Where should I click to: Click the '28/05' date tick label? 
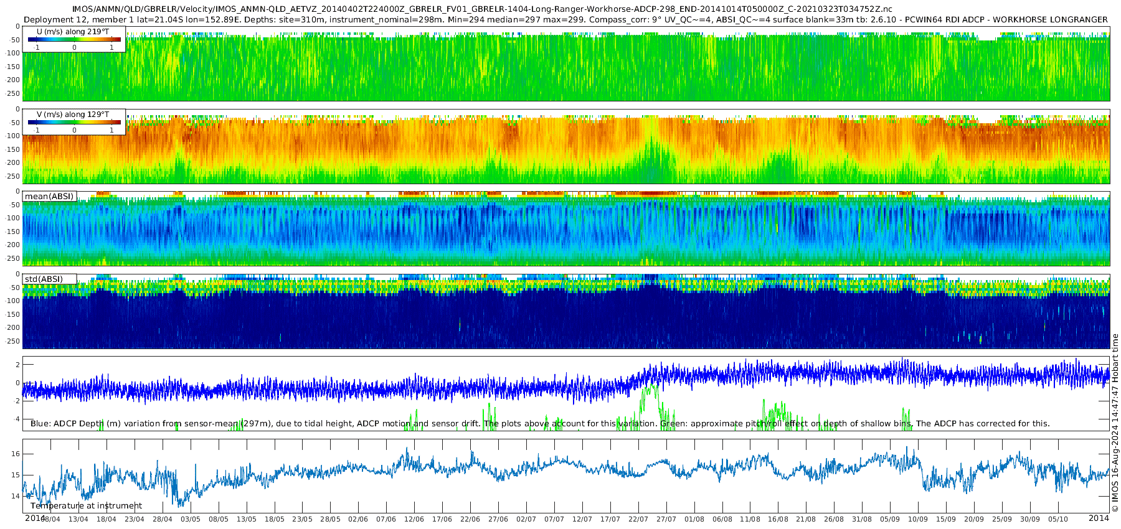point(330,519)
